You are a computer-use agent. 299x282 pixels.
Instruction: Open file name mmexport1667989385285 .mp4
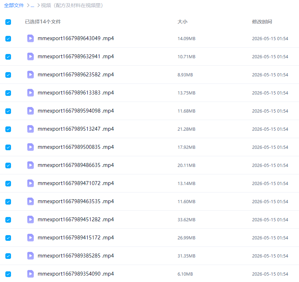coord(76,256)
